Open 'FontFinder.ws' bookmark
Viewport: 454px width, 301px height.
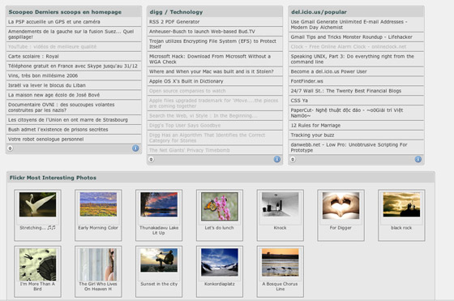307,81
